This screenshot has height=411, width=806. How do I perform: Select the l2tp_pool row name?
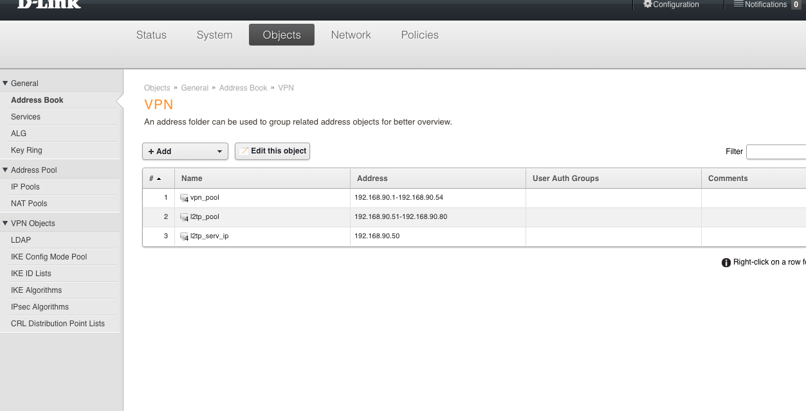tap(205, 216)
